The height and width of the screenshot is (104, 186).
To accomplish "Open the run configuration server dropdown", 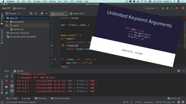I will pos(151,8).
